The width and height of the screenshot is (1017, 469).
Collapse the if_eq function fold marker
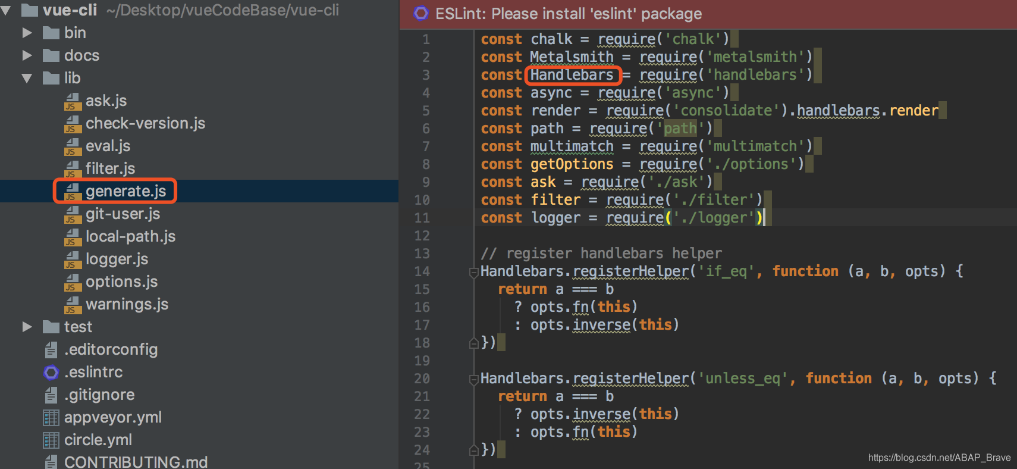pyautogui.click(x=474, y=273)
